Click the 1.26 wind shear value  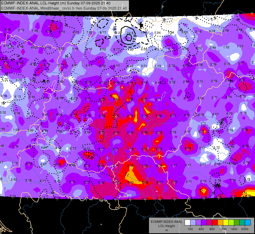tap(144, 116)
